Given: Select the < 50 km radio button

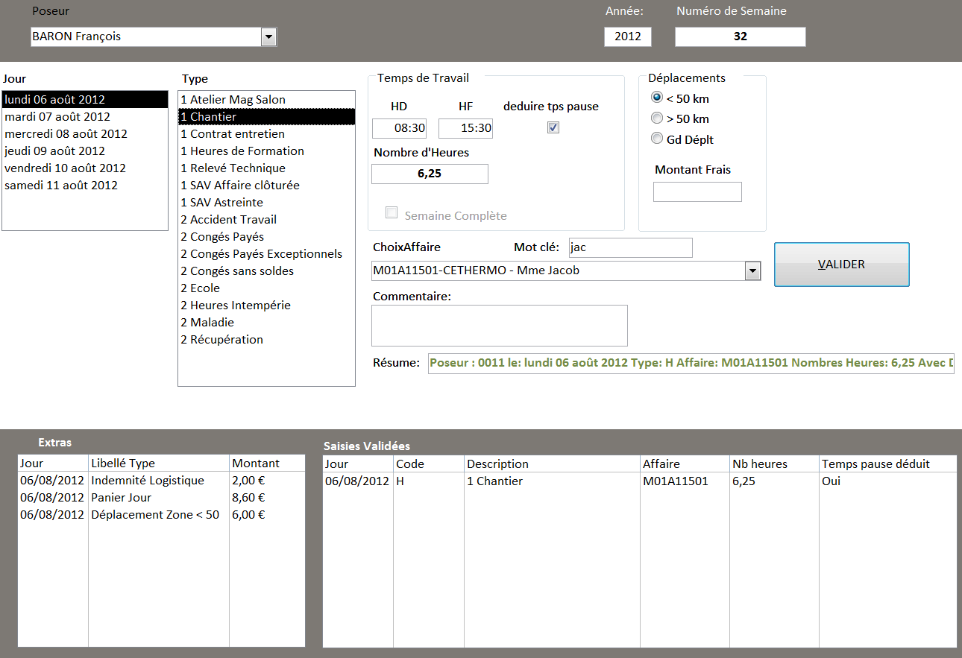Looking at the screenshot, I should (x=657, y=98).
